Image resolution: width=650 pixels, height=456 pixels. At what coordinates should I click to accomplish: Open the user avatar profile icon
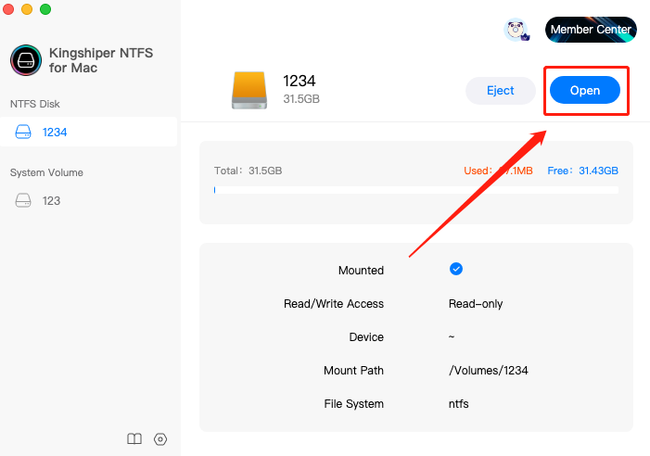[x=516, y=30]
